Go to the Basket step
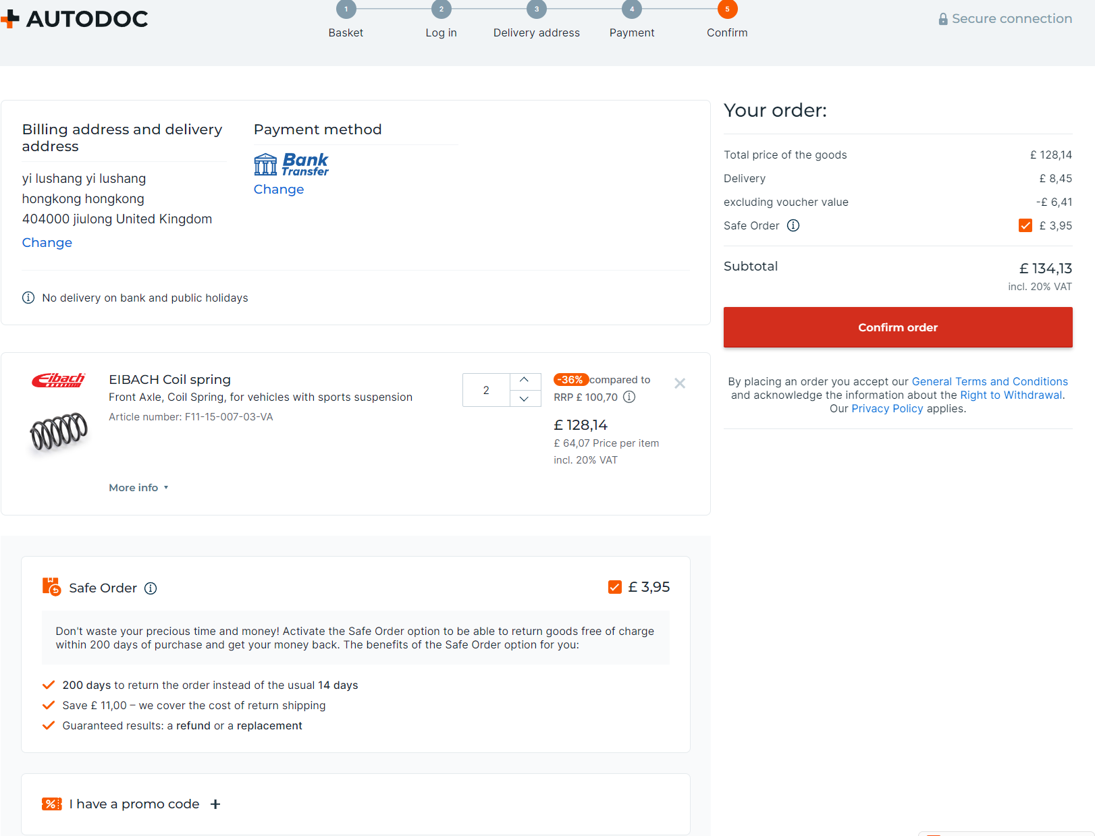The width and height of the screenshot is (1095, 836). 346,10
